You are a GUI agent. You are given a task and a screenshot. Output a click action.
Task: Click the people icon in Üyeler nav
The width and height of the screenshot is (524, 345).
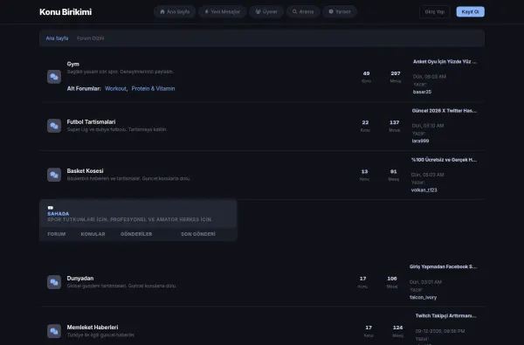[258, 11]
